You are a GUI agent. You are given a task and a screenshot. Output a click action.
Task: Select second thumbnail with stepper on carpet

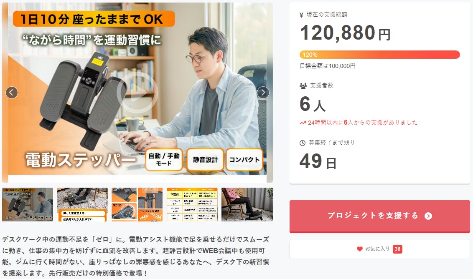point(82,205)
